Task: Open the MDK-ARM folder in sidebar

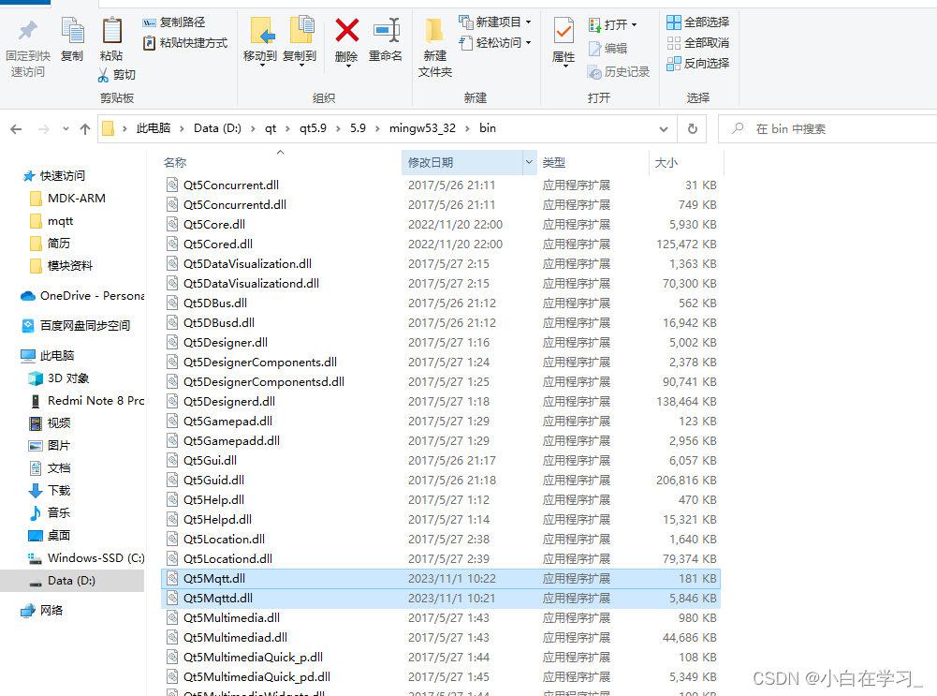Action: [67, 199]
